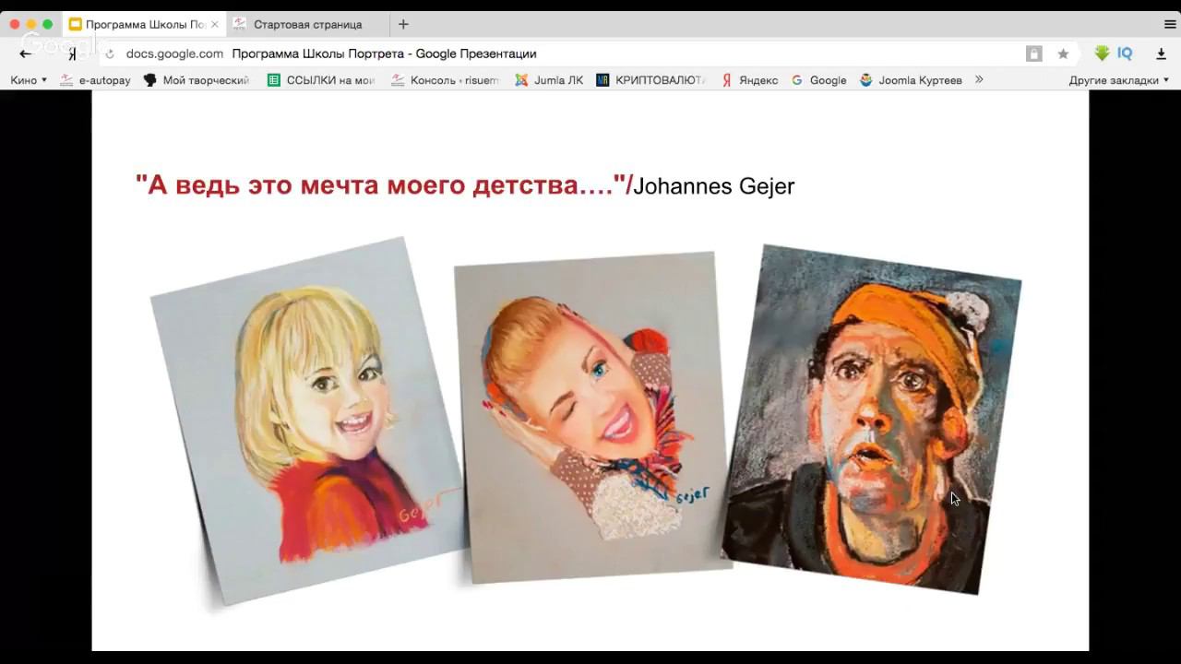The width and height of the screenshot is (1181, 664).
Task: Open Joomla Куртеев bookmark
Action: 912,80
